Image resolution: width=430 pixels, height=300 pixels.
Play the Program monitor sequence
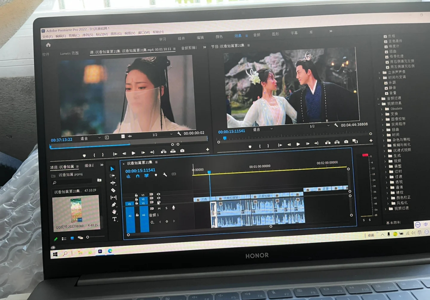(x=298, y=144)
